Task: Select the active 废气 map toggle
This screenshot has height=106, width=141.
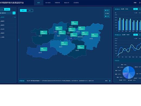Action: [x=23, y=10]
